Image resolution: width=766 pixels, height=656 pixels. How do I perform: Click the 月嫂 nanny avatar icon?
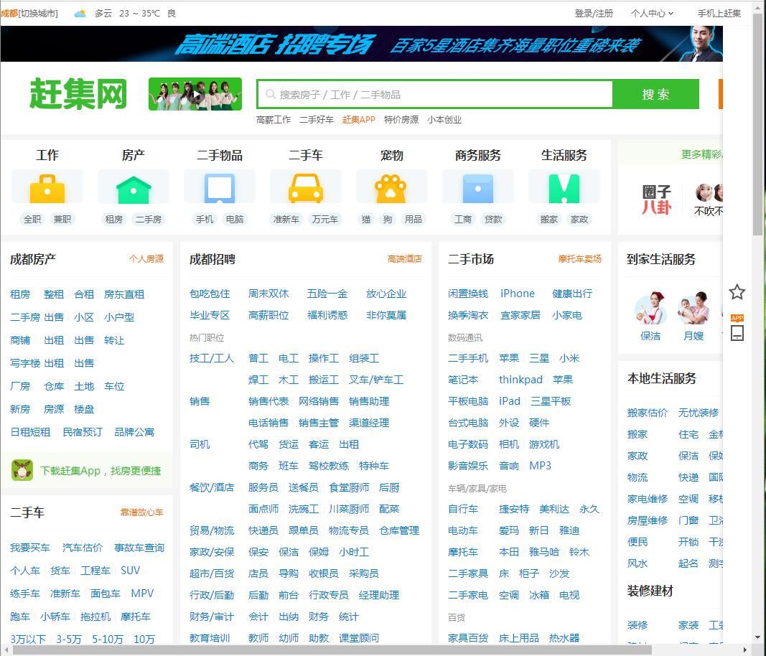coord(693,309)
